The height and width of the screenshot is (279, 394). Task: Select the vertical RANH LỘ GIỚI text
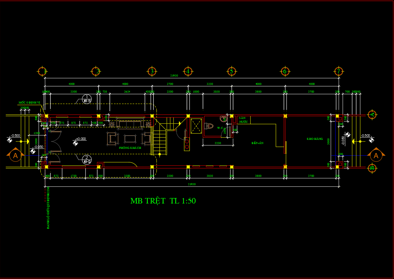click(x=48, y=207)
